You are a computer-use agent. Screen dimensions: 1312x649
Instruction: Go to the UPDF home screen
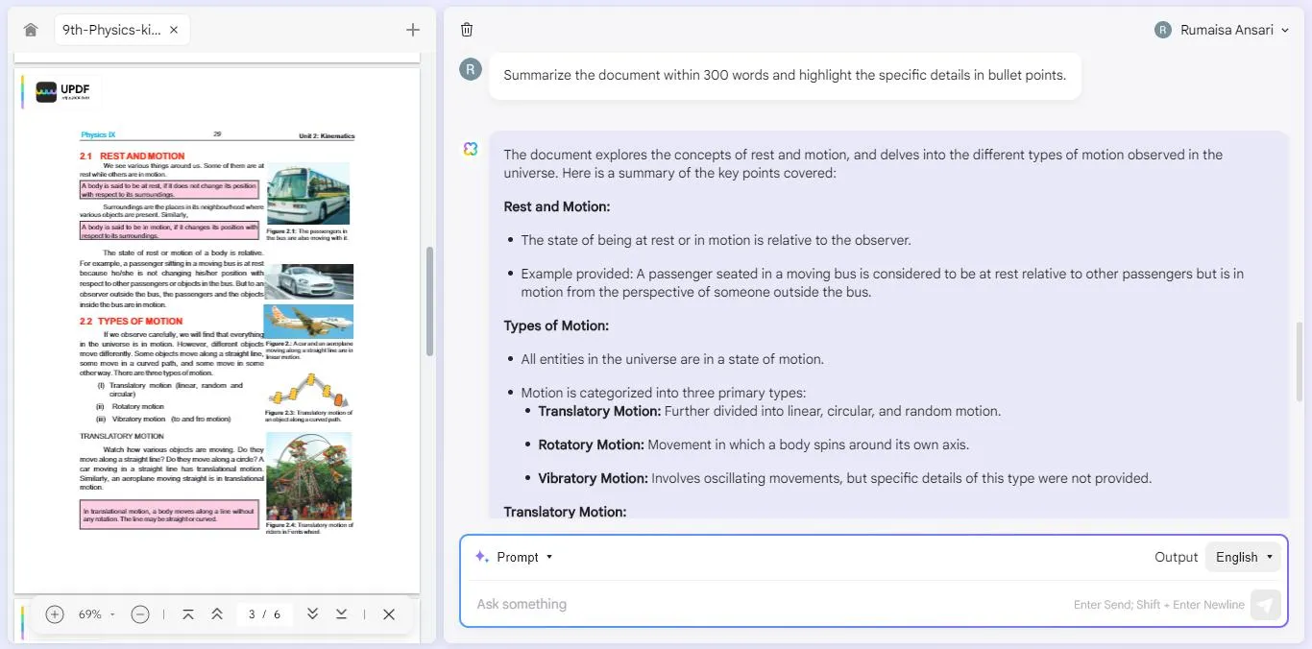[31, 30]
